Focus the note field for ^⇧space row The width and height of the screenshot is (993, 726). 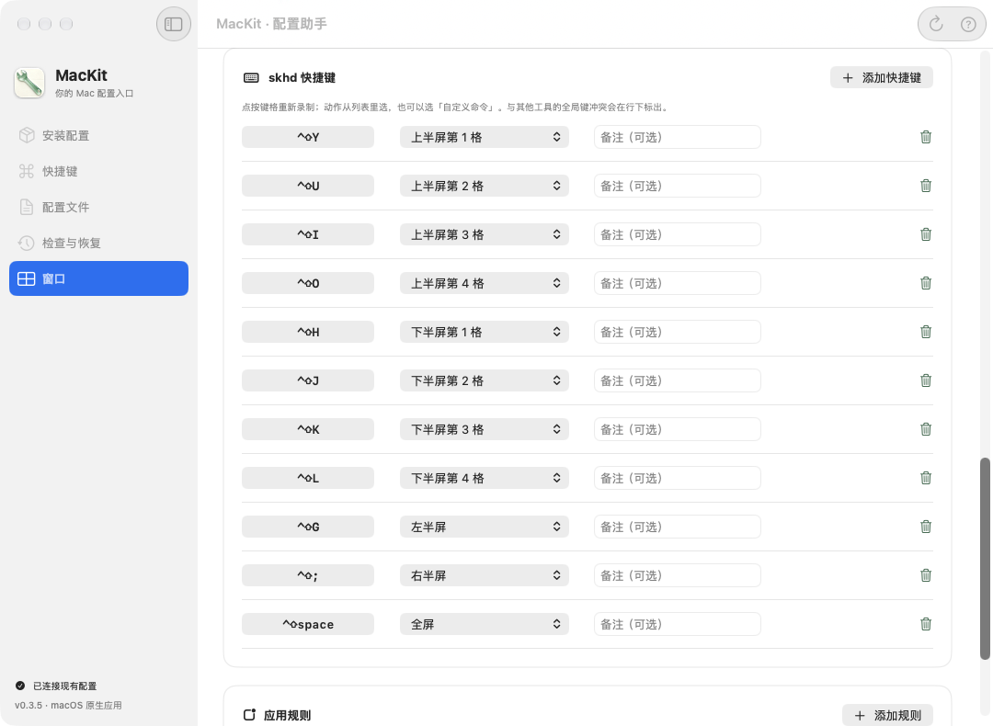tap(677, 625)
